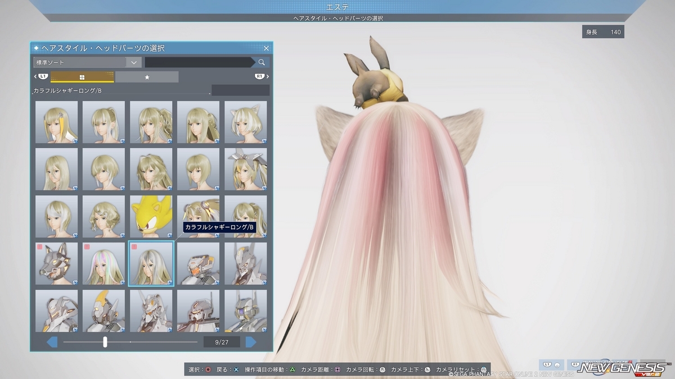Select robot head with orange visor
This screenshot has height=379, width=675.
point(199,263)
